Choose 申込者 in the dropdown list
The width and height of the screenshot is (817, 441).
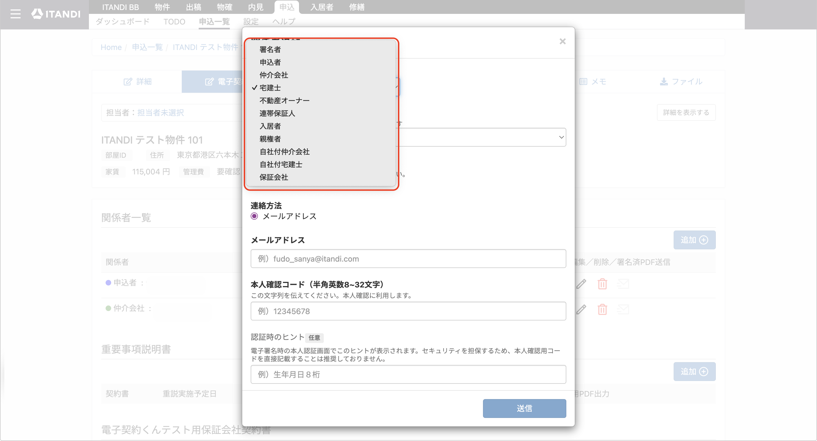pyautogui.click(x=321, y=62)
